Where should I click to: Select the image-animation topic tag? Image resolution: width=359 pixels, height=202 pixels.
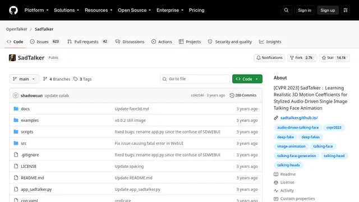291,146
